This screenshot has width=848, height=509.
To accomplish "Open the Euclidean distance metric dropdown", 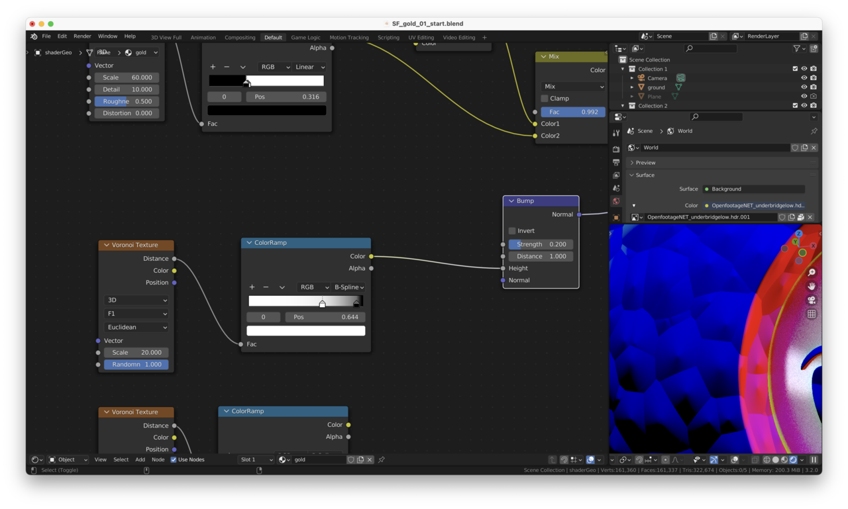I will [x=136, y=327].
